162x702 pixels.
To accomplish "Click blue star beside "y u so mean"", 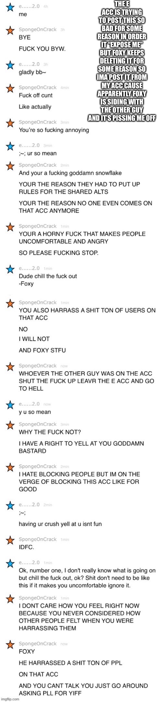I will 10,405.
